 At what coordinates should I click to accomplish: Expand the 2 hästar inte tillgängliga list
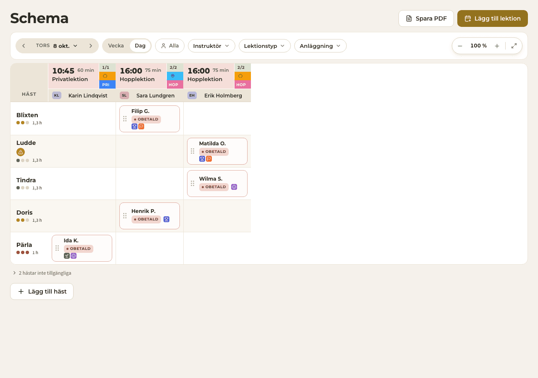click(42, 273)
